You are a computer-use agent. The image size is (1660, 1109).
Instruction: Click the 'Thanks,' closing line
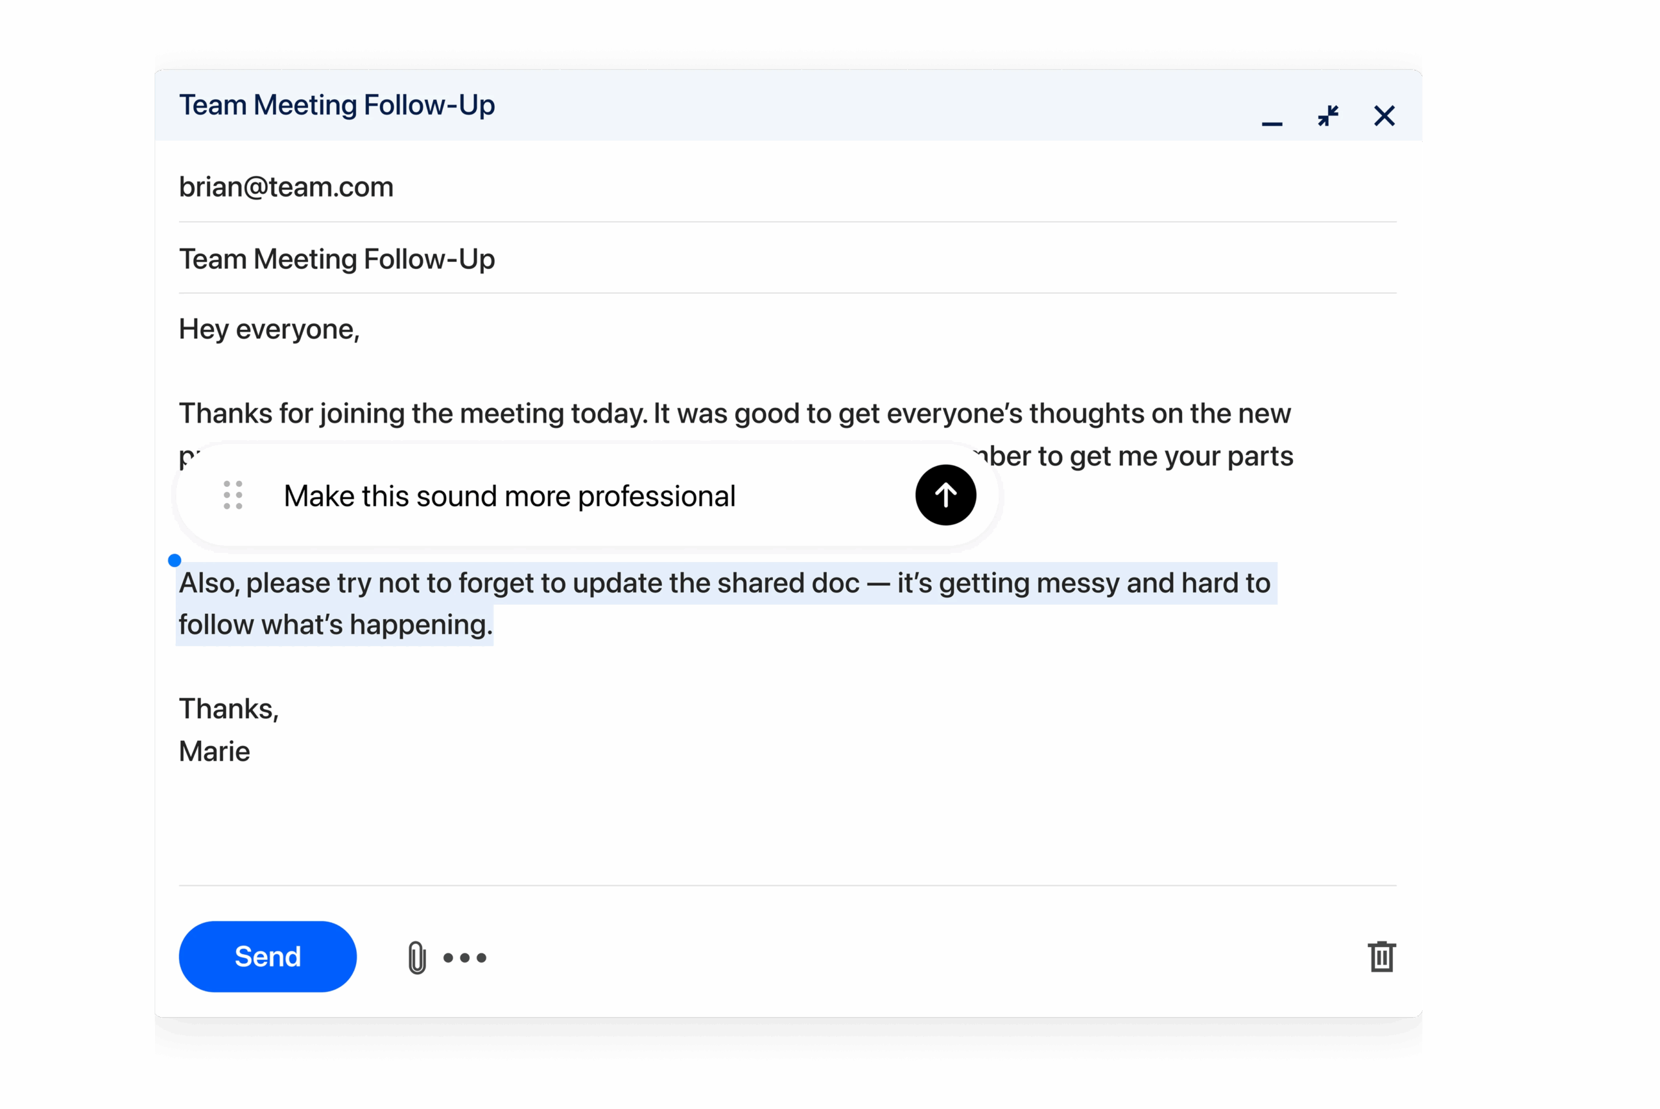point(228,708)
